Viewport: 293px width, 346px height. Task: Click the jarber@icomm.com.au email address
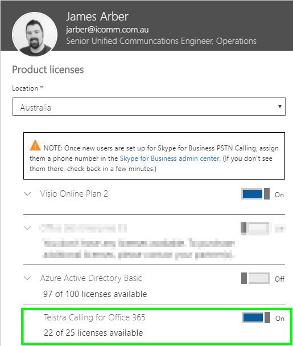point(108,30)
